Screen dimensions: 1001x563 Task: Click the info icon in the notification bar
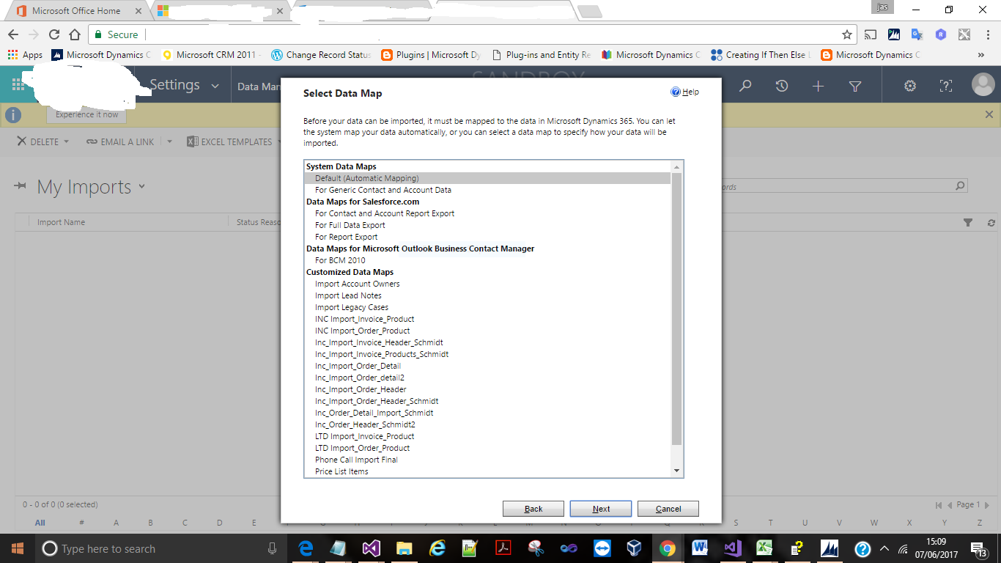pos(13,115)
